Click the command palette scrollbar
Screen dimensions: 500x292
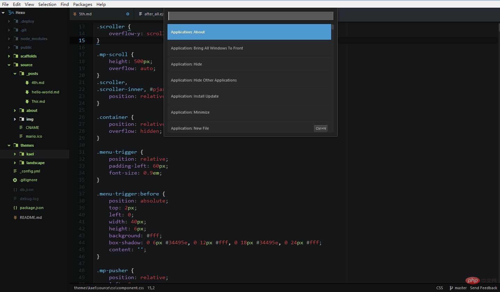pyautogui.click(x=333, y=27)
